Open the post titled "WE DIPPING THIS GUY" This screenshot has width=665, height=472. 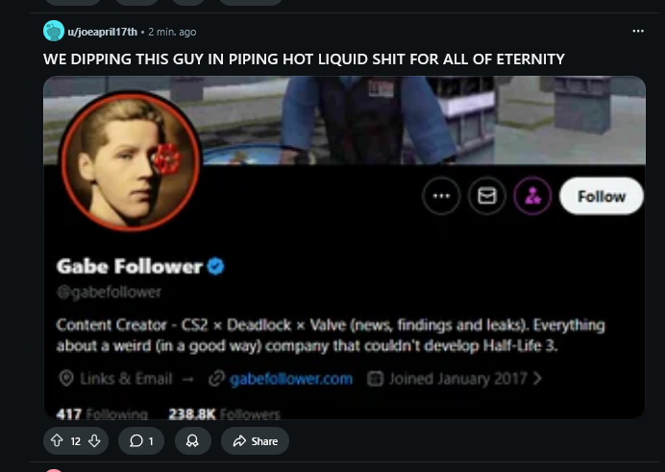(304, 59)
